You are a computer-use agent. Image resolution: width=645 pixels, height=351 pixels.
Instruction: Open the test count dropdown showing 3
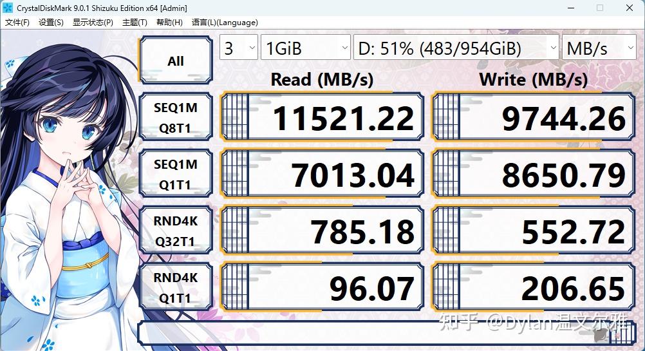pos(239,47)
